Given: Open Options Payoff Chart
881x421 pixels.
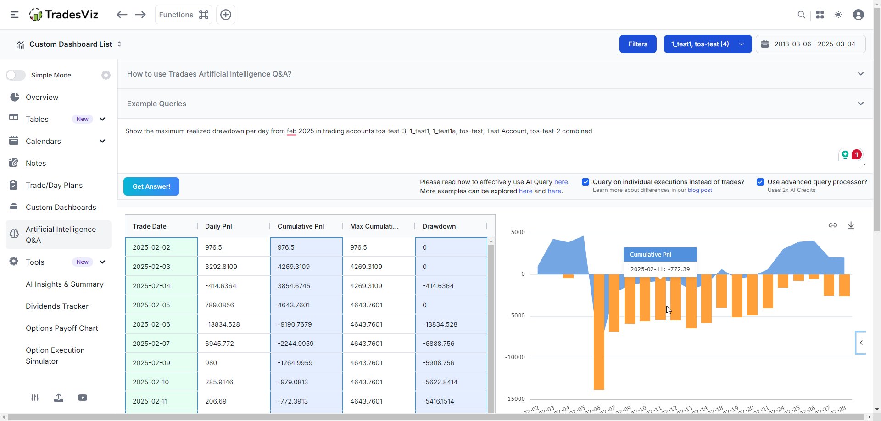Looking at the screenshot, I should point(62,328).
